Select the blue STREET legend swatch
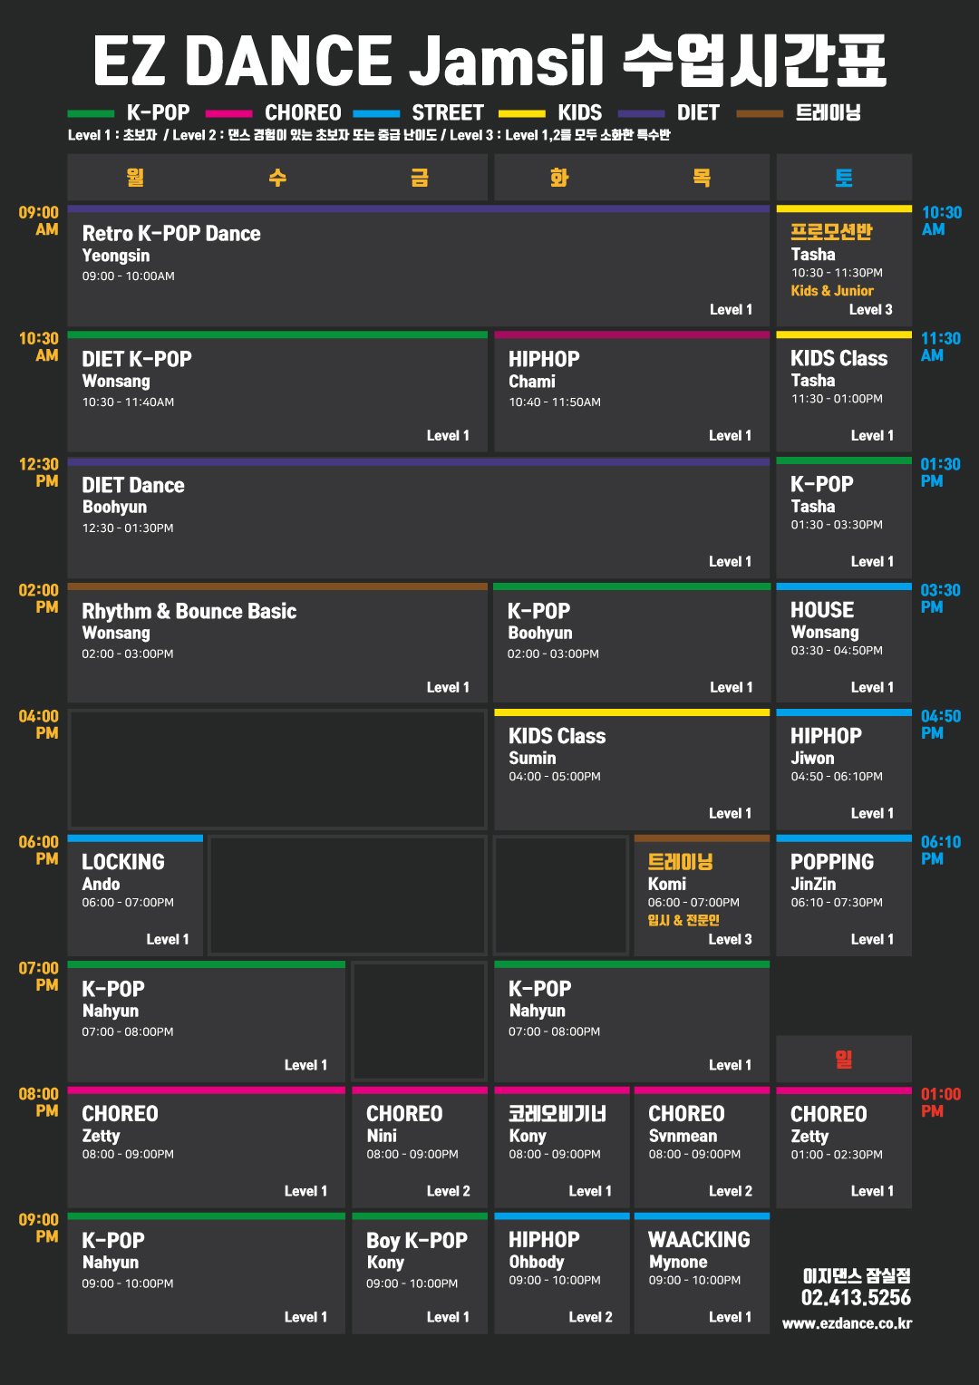This screenshot has height=1385, width=979. (376, 114)
